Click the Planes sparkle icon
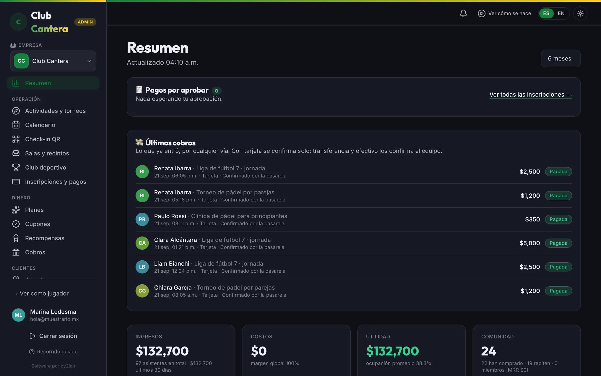 click(x=16, y=210)
